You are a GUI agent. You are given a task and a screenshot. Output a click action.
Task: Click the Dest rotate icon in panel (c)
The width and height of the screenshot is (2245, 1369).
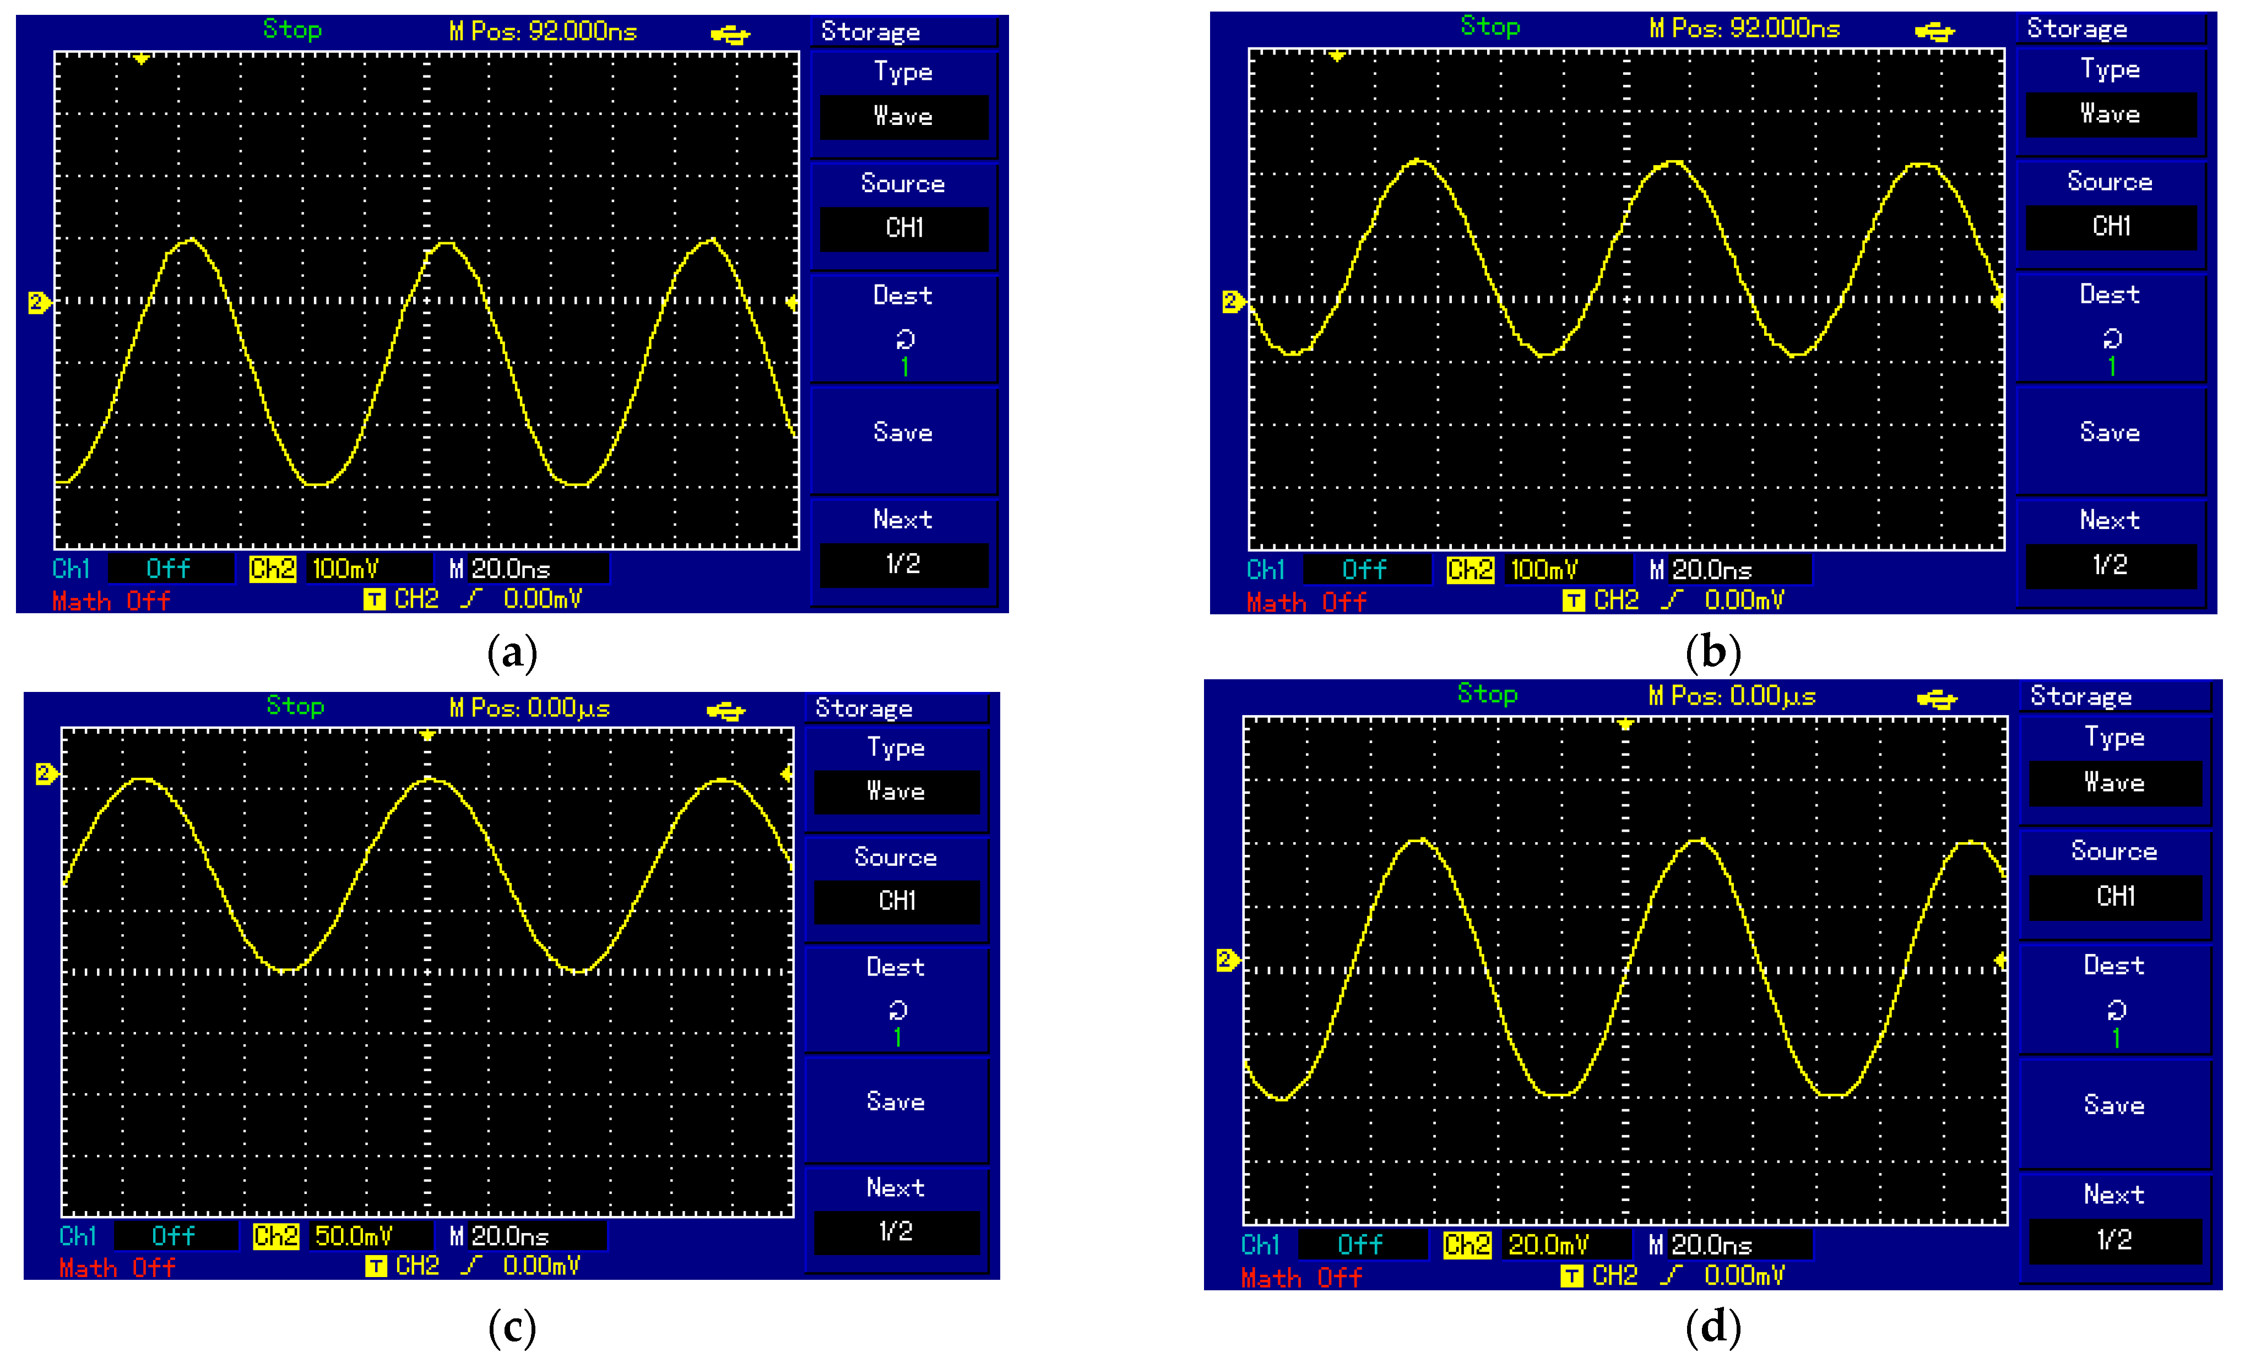coord(897,1010)
